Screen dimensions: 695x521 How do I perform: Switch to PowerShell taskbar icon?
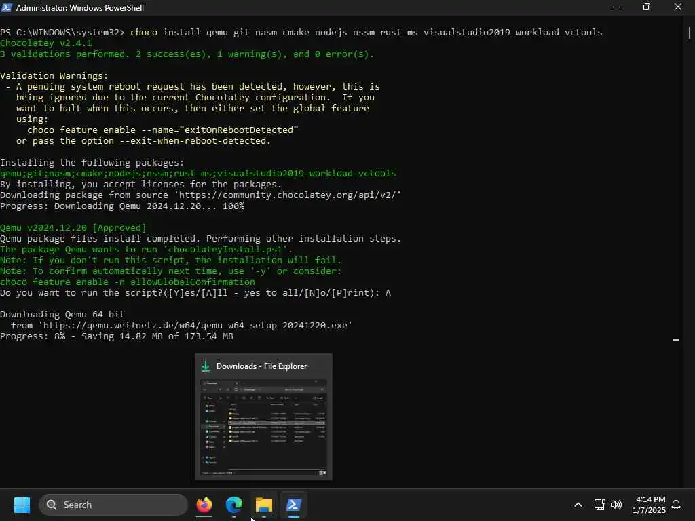pyautogui.click(x=293, y=505)
